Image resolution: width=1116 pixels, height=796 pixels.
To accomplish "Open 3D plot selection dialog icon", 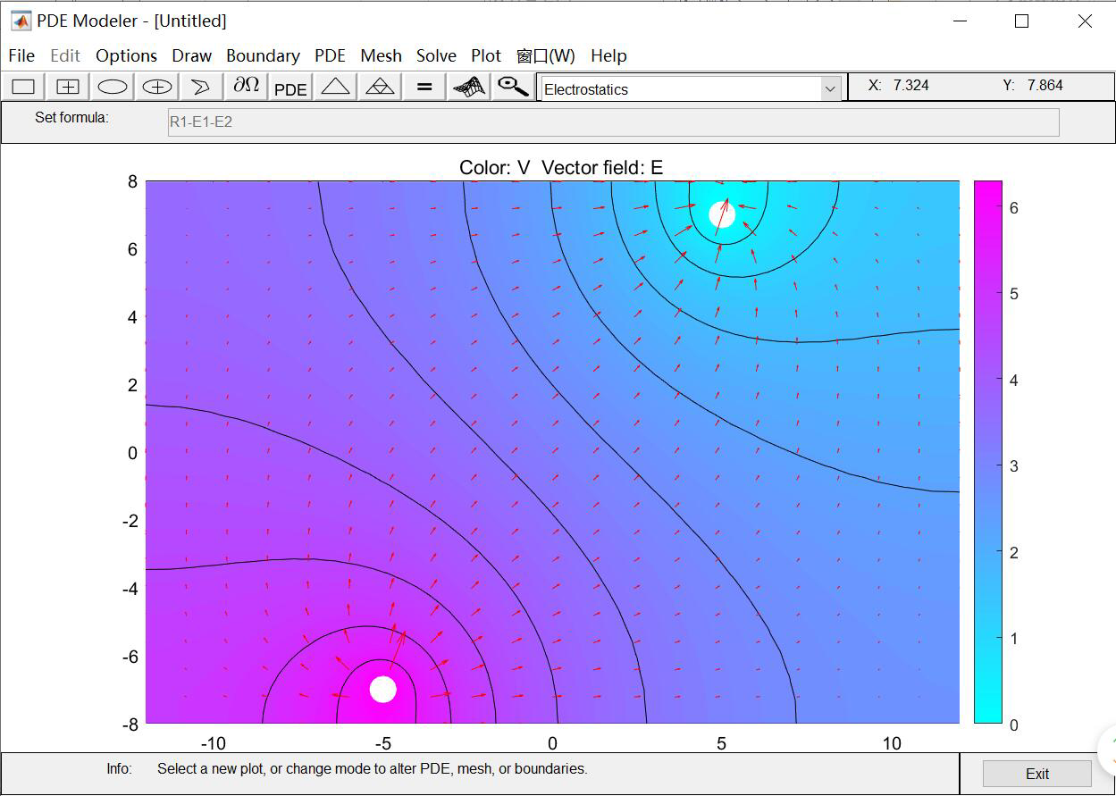I will pyautogui.click(x=469, y=87).
